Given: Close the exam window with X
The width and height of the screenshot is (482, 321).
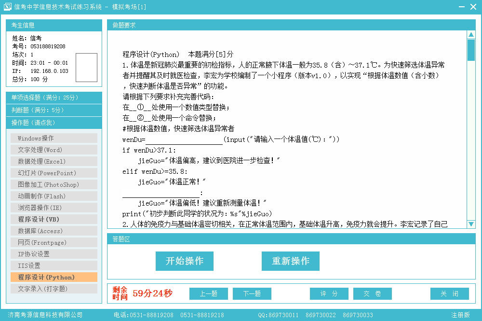Looking at the screenshot, I should point(473,6).
